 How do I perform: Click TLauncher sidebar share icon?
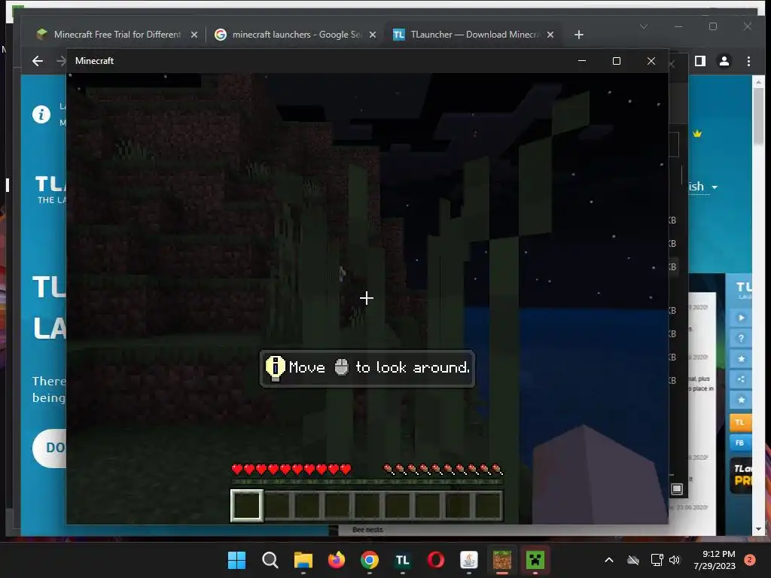tap(741, 379)
